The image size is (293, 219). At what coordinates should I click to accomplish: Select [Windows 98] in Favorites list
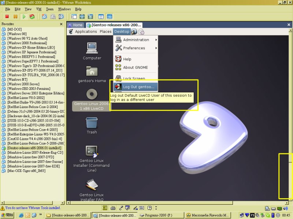(17, 34)
